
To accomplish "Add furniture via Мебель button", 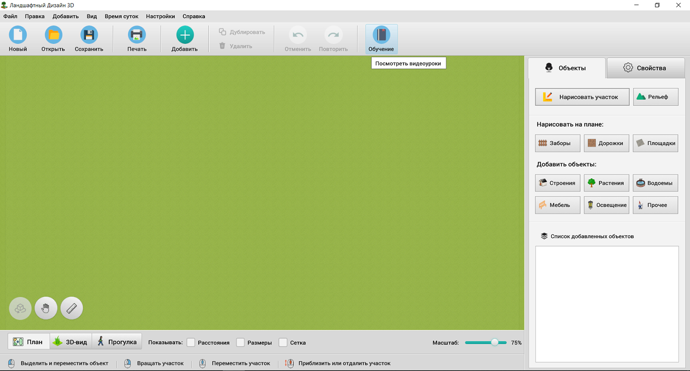I will pos(557,205).
